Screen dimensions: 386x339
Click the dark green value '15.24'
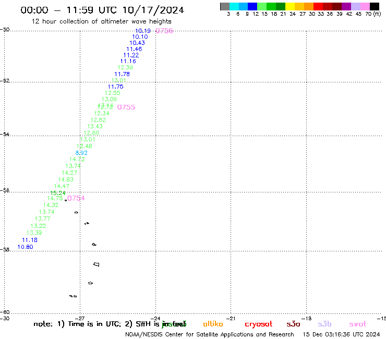58,193
